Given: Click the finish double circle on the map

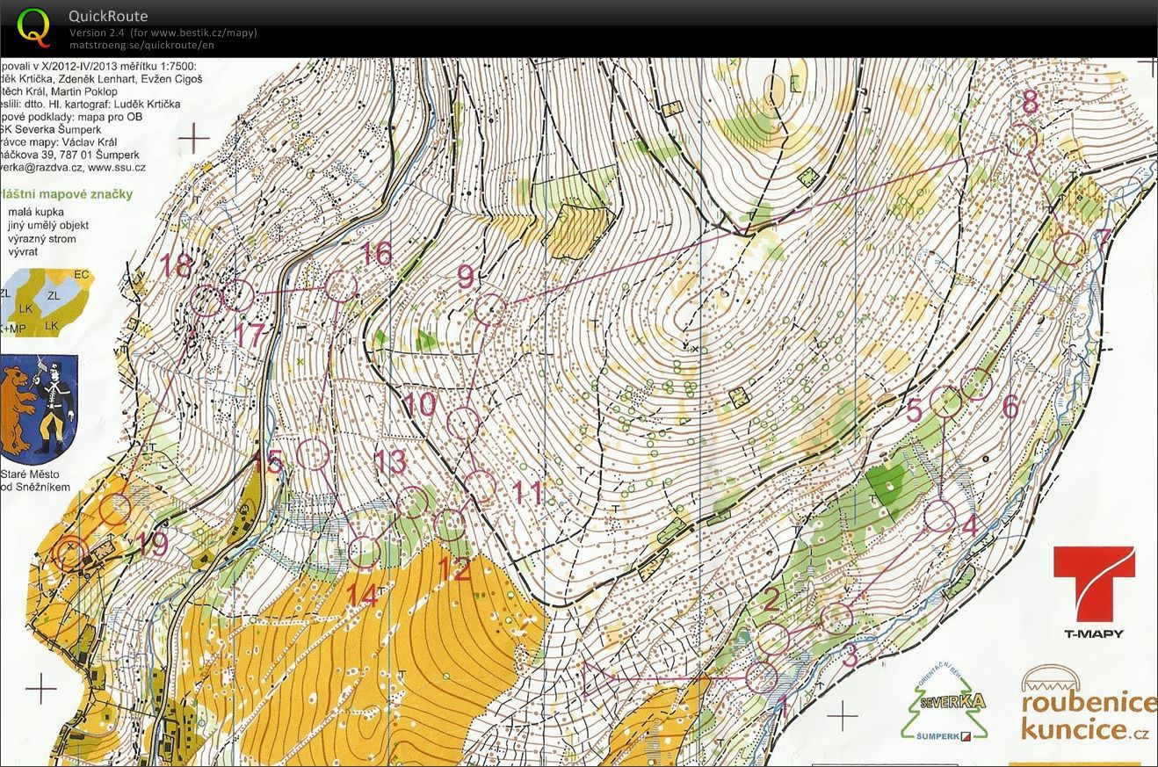Looking at the screenshot, I should pos(69,554).
